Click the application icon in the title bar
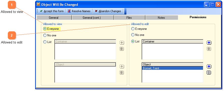Image resolution: width=224 pixels, height=91 pixels. pyautogui.click(x=38, y=5)
